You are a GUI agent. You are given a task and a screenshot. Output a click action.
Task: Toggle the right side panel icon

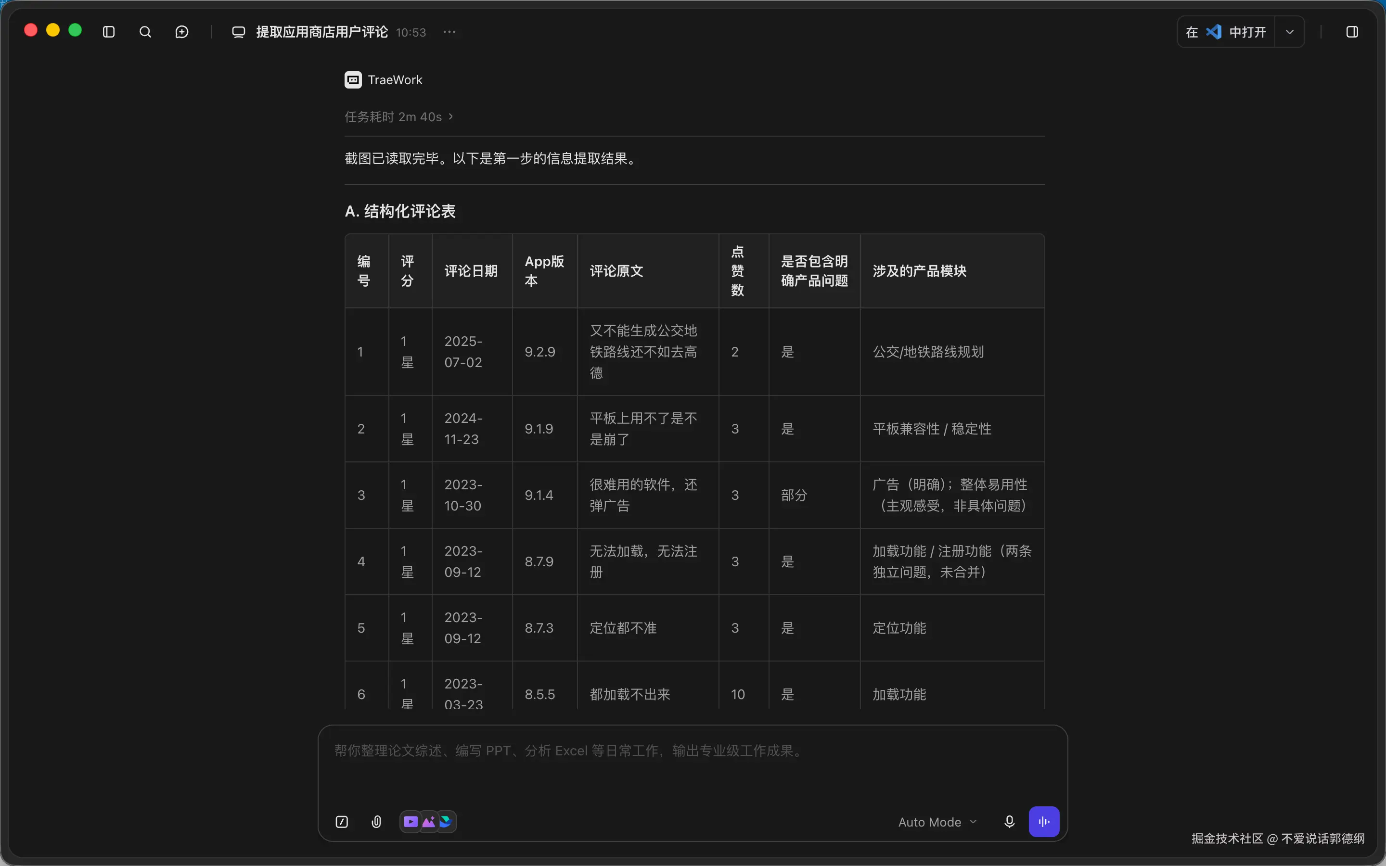(1352, 32)
